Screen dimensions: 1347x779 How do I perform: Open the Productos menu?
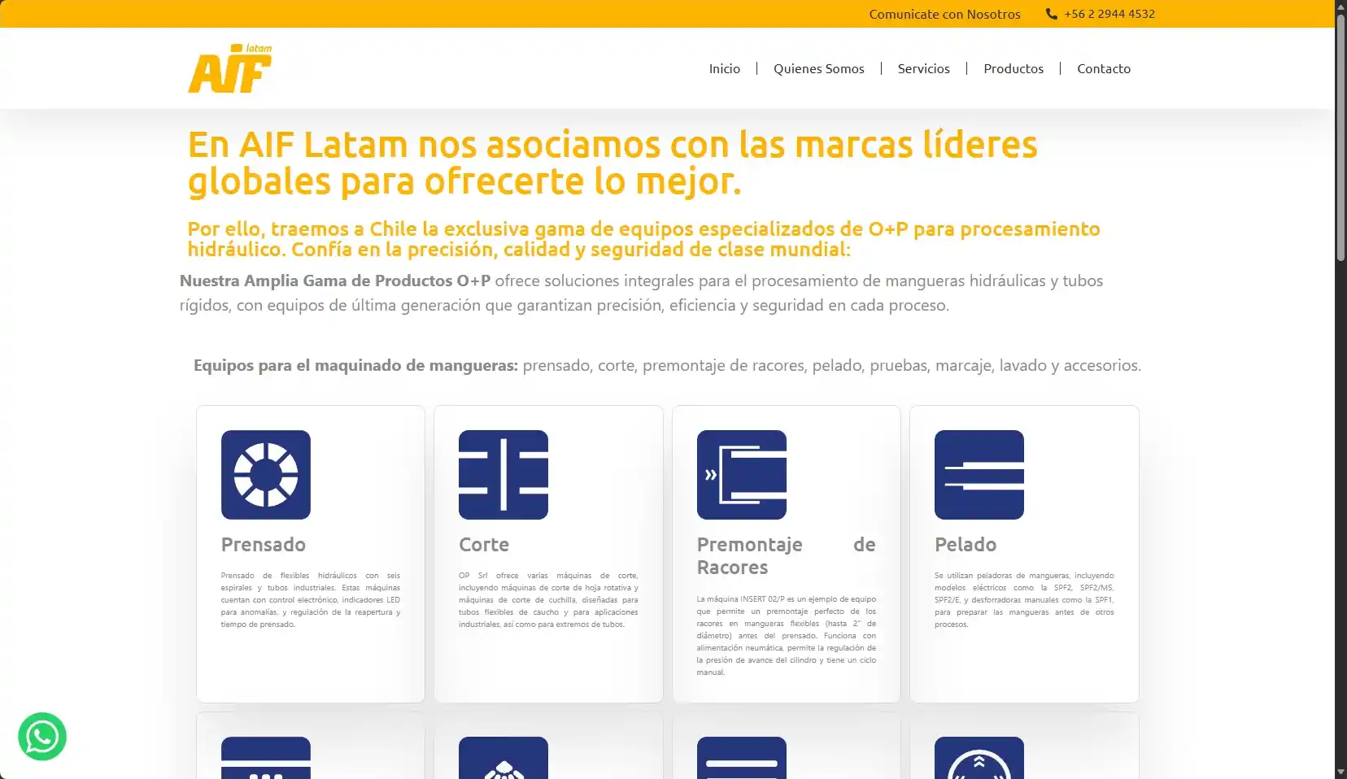(x=1014, y=69)
